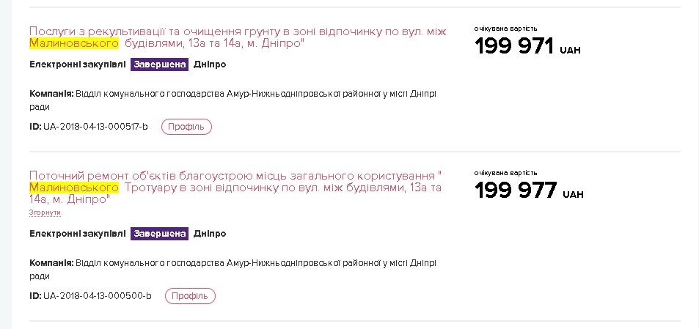Click 'Профіль' button for tender ID ending 000500-b

190,296
